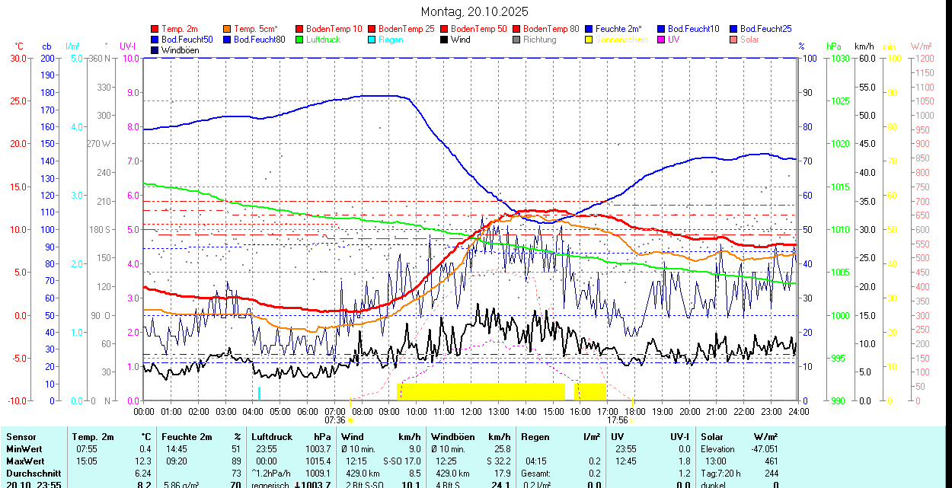The width and height of the screenshot is (952, 488).
Task: Click the dark Windböen legend swatch
Action: tap(155, 50)
